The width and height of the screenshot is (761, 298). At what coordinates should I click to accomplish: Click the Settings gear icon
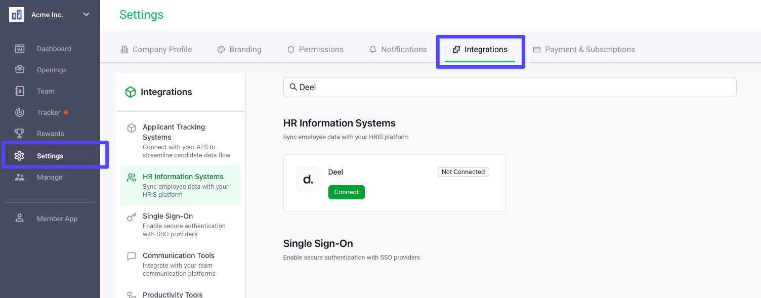click(20, 156)
